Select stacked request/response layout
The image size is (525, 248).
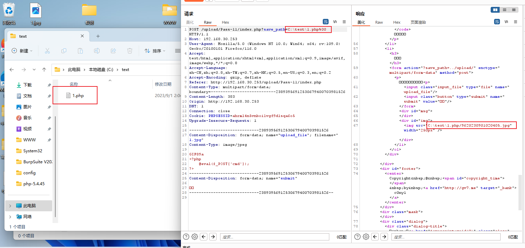(504, 10)
